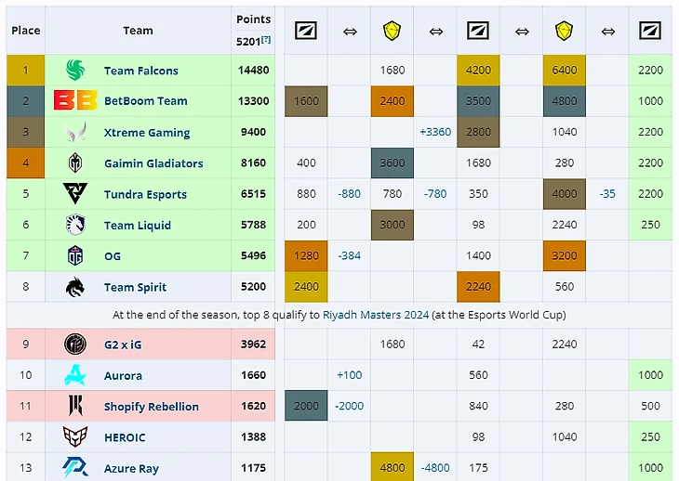Click the Team column header

(139, 31)
